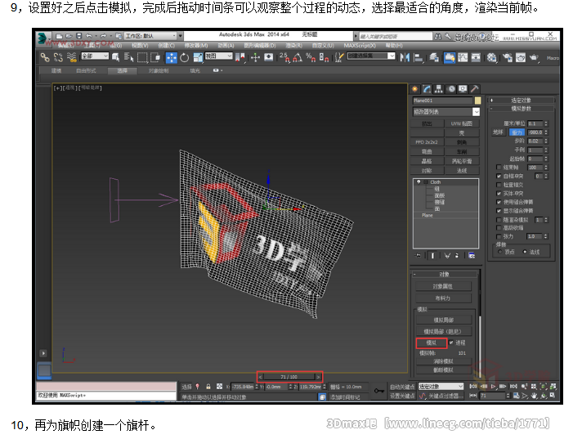Go to start frame button
The image size is (582, 439).
[x=472, y=387]
